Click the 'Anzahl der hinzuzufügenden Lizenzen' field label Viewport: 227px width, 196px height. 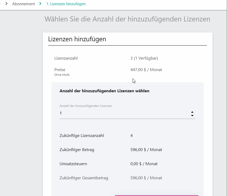(x=86, y=106)
